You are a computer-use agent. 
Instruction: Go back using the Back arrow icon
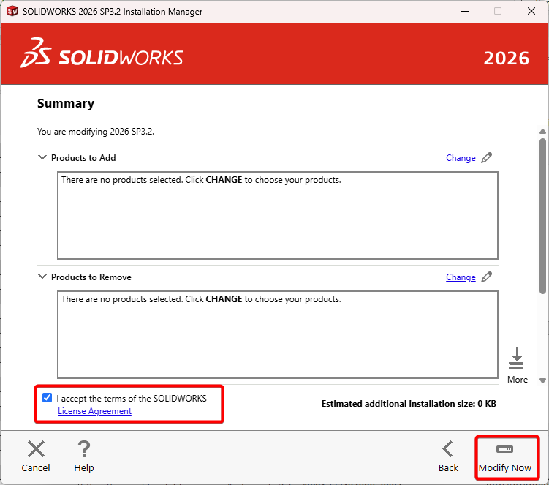point(448,449)
